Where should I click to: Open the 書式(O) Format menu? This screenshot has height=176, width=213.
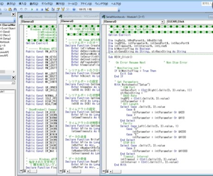click(x=34, y=4)
